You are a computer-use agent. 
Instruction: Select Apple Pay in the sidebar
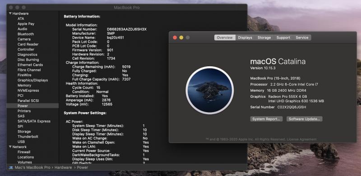click(26, 24)
